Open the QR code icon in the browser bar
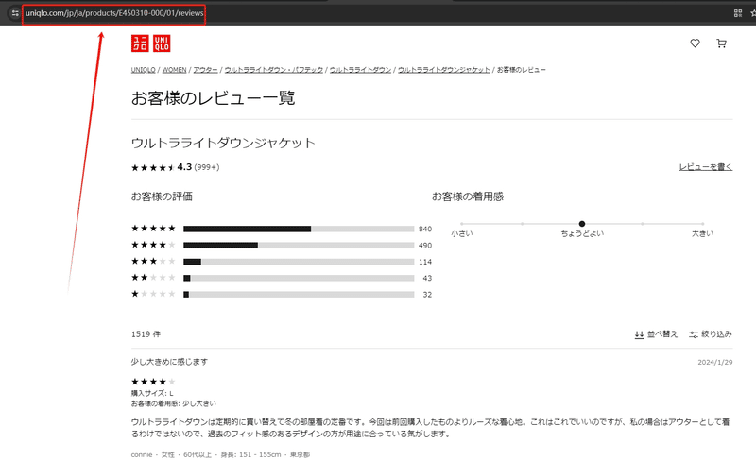 (x=738, y=13)
